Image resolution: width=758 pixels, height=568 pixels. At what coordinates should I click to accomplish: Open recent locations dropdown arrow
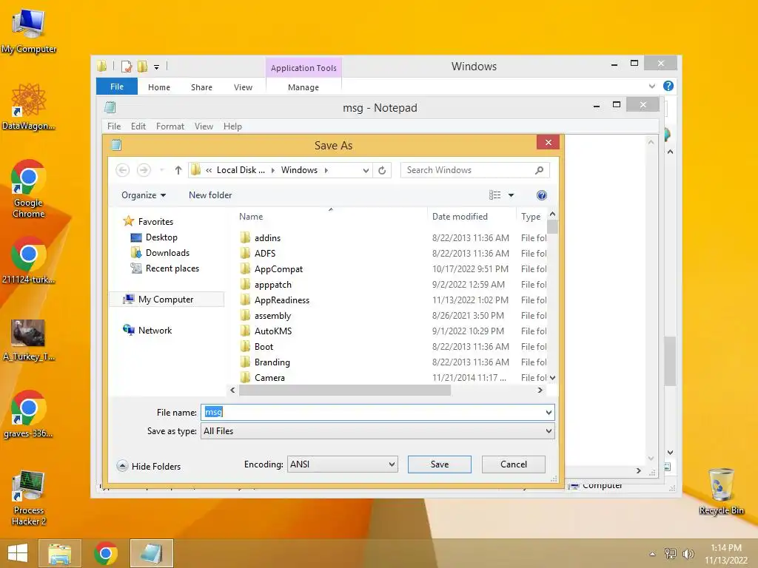tap(162, 170)
